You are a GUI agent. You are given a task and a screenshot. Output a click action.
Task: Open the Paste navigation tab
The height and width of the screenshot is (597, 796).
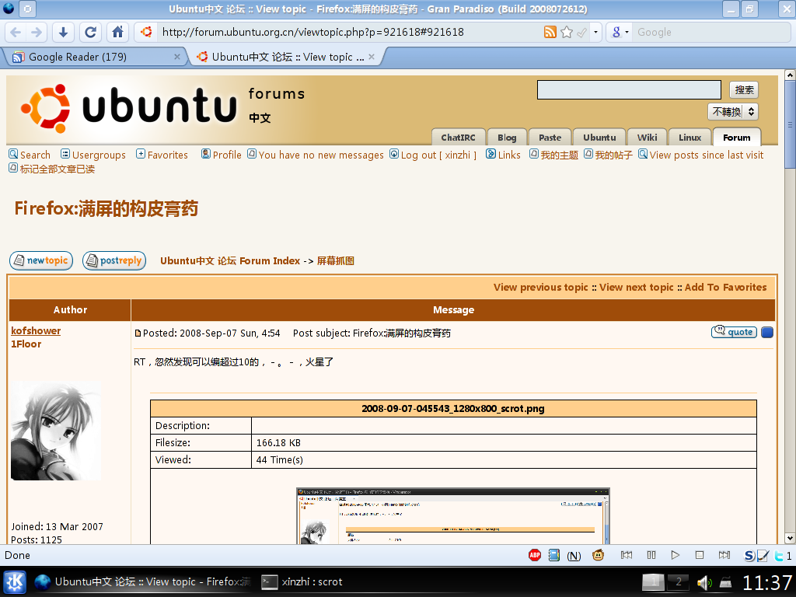click(550, 138)
